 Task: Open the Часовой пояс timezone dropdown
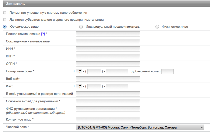tap(140, 128)
